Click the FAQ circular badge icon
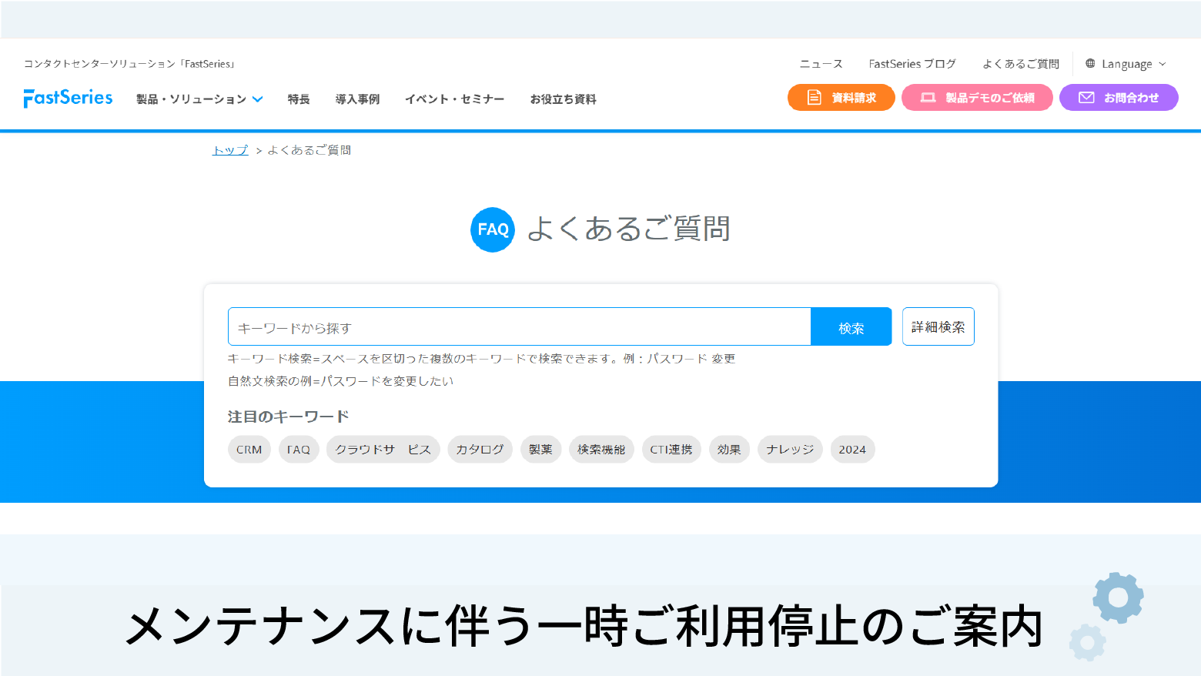The image size is (1201, 676). (492, 229)
